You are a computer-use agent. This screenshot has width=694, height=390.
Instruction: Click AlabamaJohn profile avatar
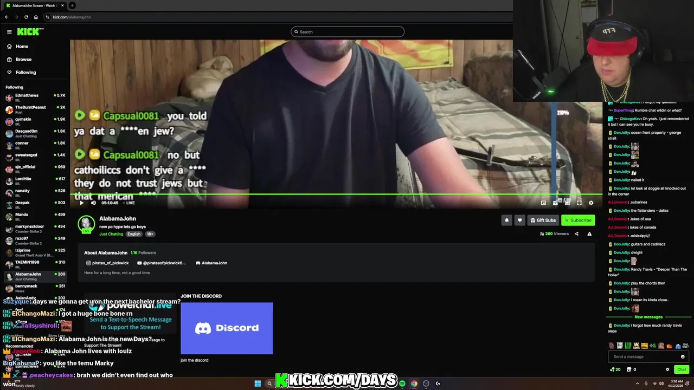[x=86, y=224]
